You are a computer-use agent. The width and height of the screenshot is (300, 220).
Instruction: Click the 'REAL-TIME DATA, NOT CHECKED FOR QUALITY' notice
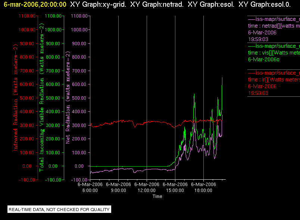(x=59, y=210)
